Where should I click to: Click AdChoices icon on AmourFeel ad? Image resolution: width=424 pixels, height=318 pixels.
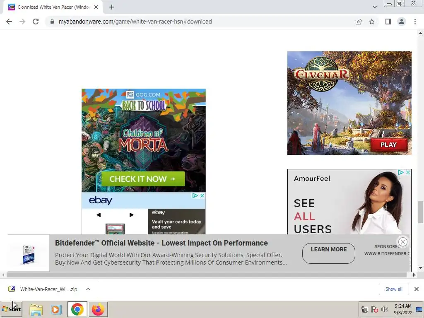pyautogui.click(x=401, y=172)
